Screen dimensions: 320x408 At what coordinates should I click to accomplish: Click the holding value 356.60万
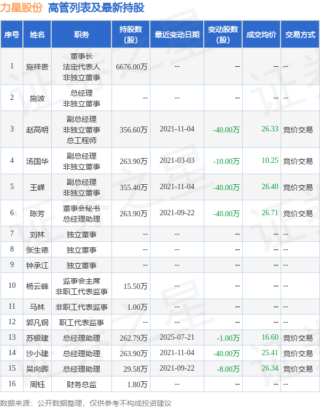tap(134, 130)
